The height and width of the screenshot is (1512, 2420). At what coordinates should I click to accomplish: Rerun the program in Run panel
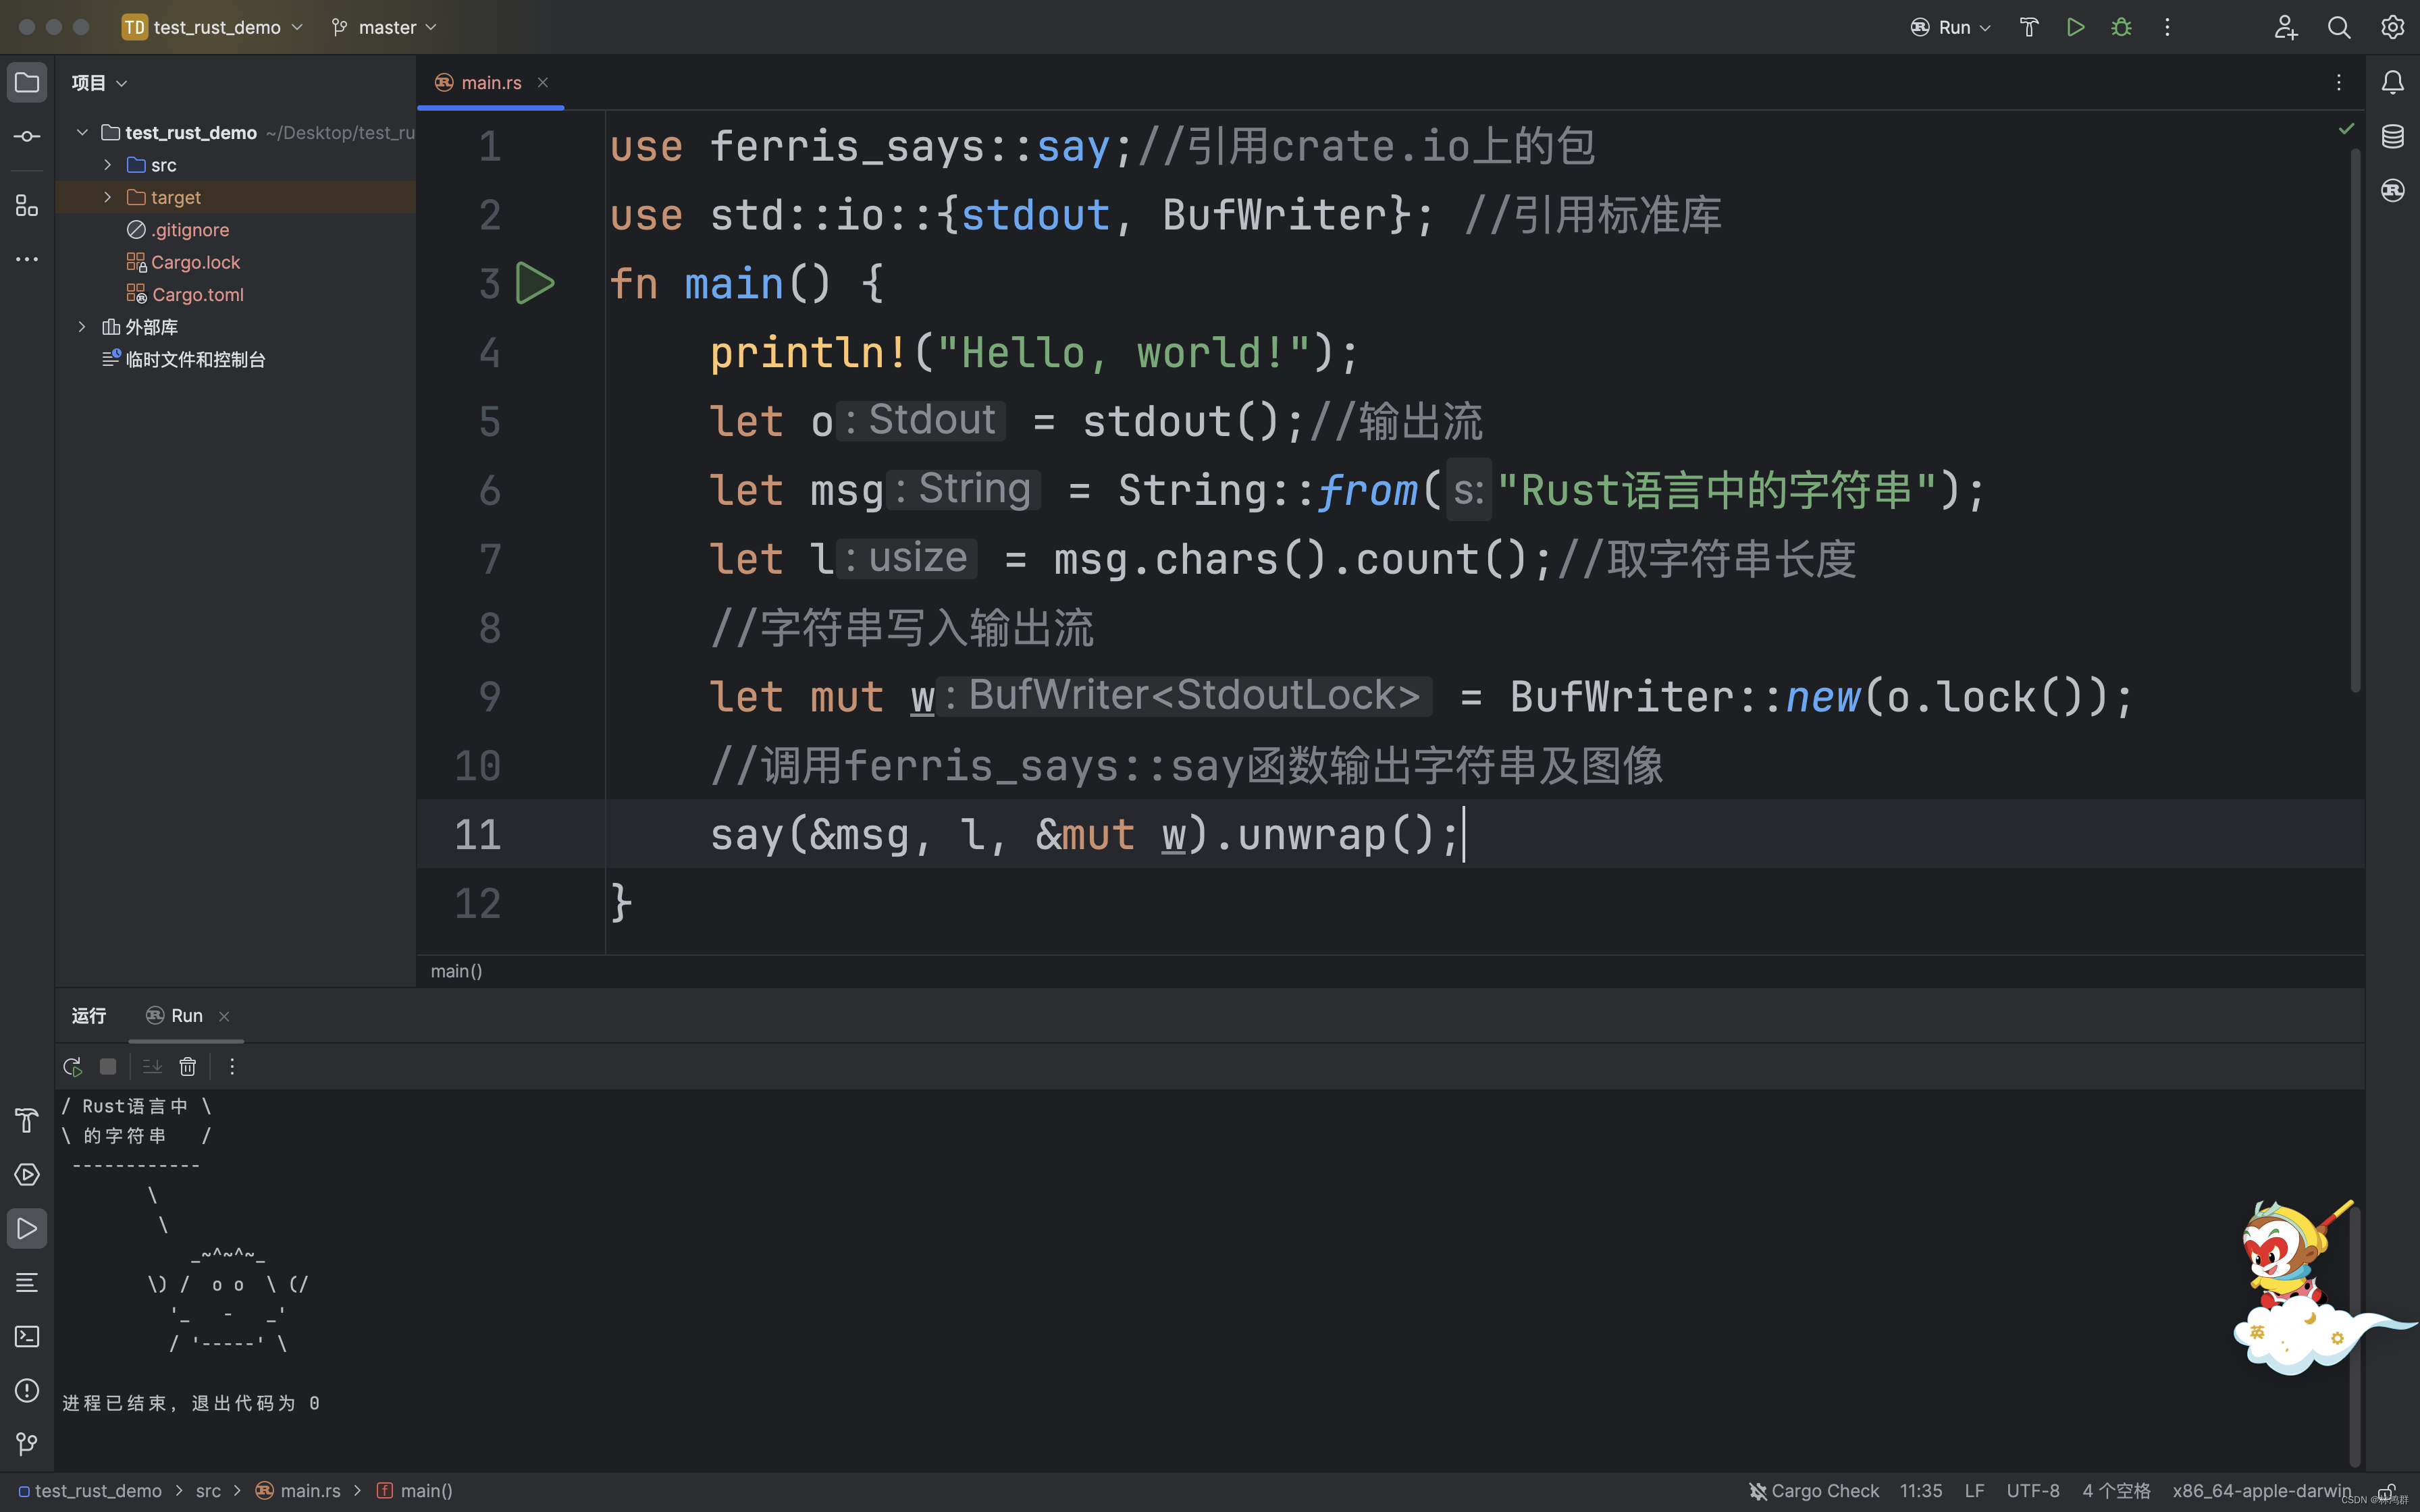point(72,1067)
